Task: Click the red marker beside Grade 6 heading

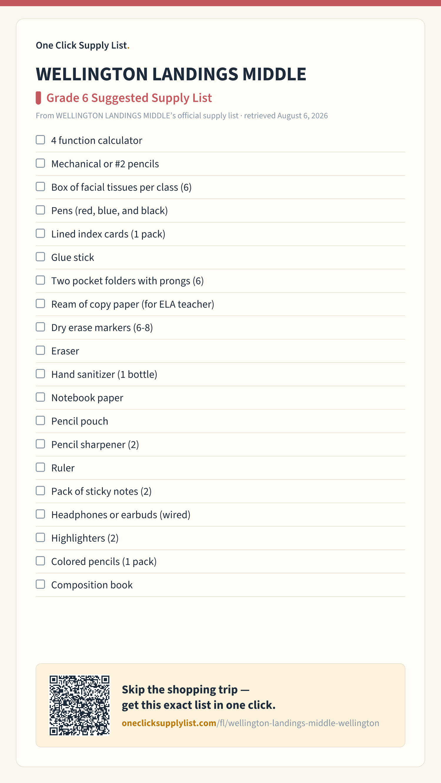Action: 38,98
